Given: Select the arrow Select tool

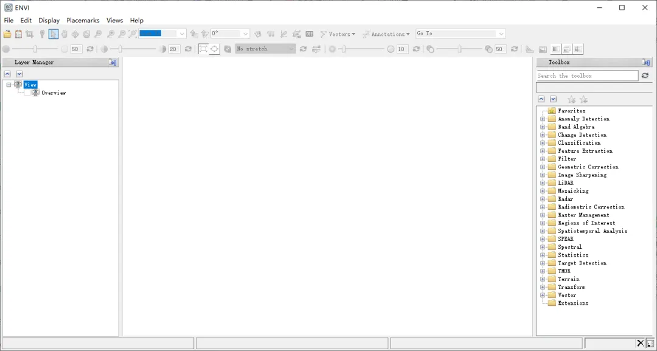Looking at the screenshot, I should [53, 34].
